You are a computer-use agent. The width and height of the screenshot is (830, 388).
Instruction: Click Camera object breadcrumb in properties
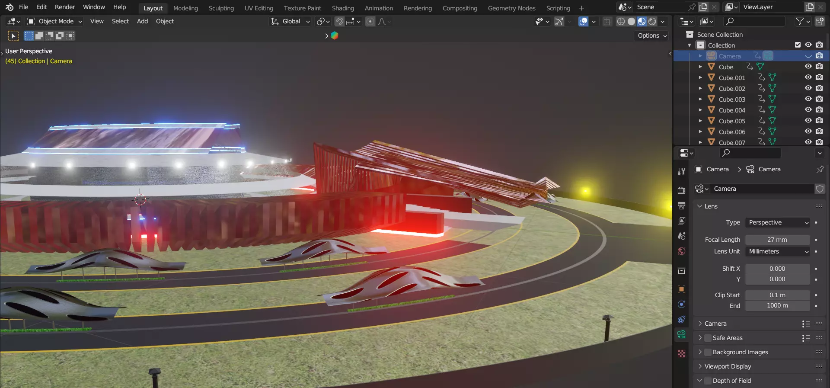pyautogui.click(x=712, y=169)
